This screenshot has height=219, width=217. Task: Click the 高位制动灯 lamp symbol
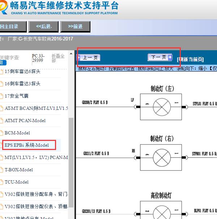(162, 212)
